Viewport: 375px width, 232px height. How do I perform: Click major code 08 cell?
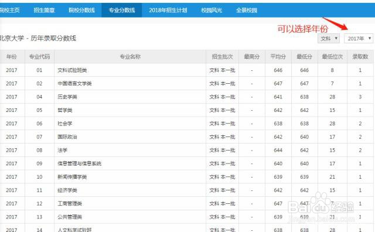coord(39,150)
